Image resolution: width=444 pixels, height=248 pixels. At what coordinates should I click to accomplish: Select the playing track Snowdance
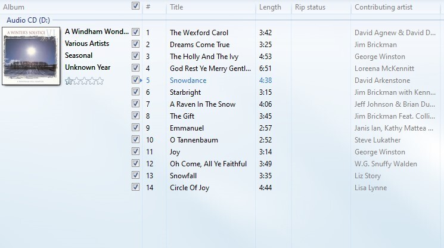188,80
